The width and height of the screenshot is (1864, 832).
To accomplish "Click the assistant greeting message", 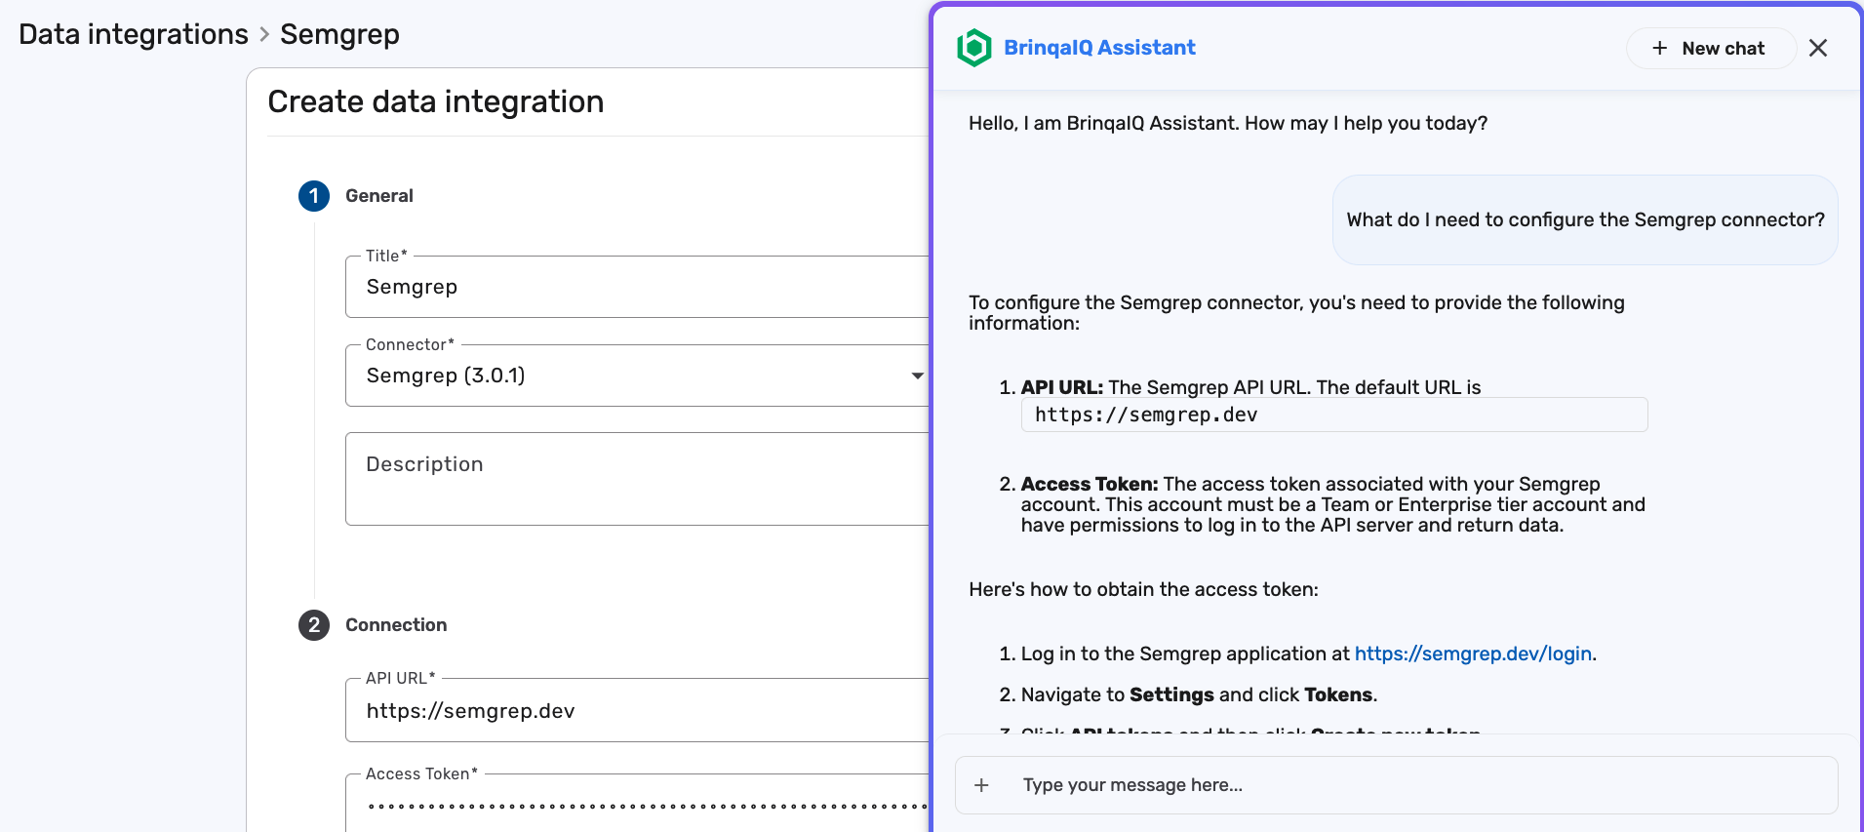I will [x=1228, y=123].
